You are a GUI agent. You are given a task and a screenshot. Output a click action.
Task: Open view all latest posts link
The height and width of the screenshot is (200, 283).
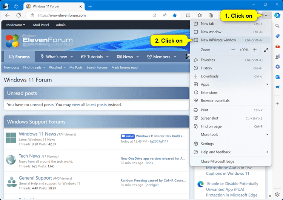(89, 105)
